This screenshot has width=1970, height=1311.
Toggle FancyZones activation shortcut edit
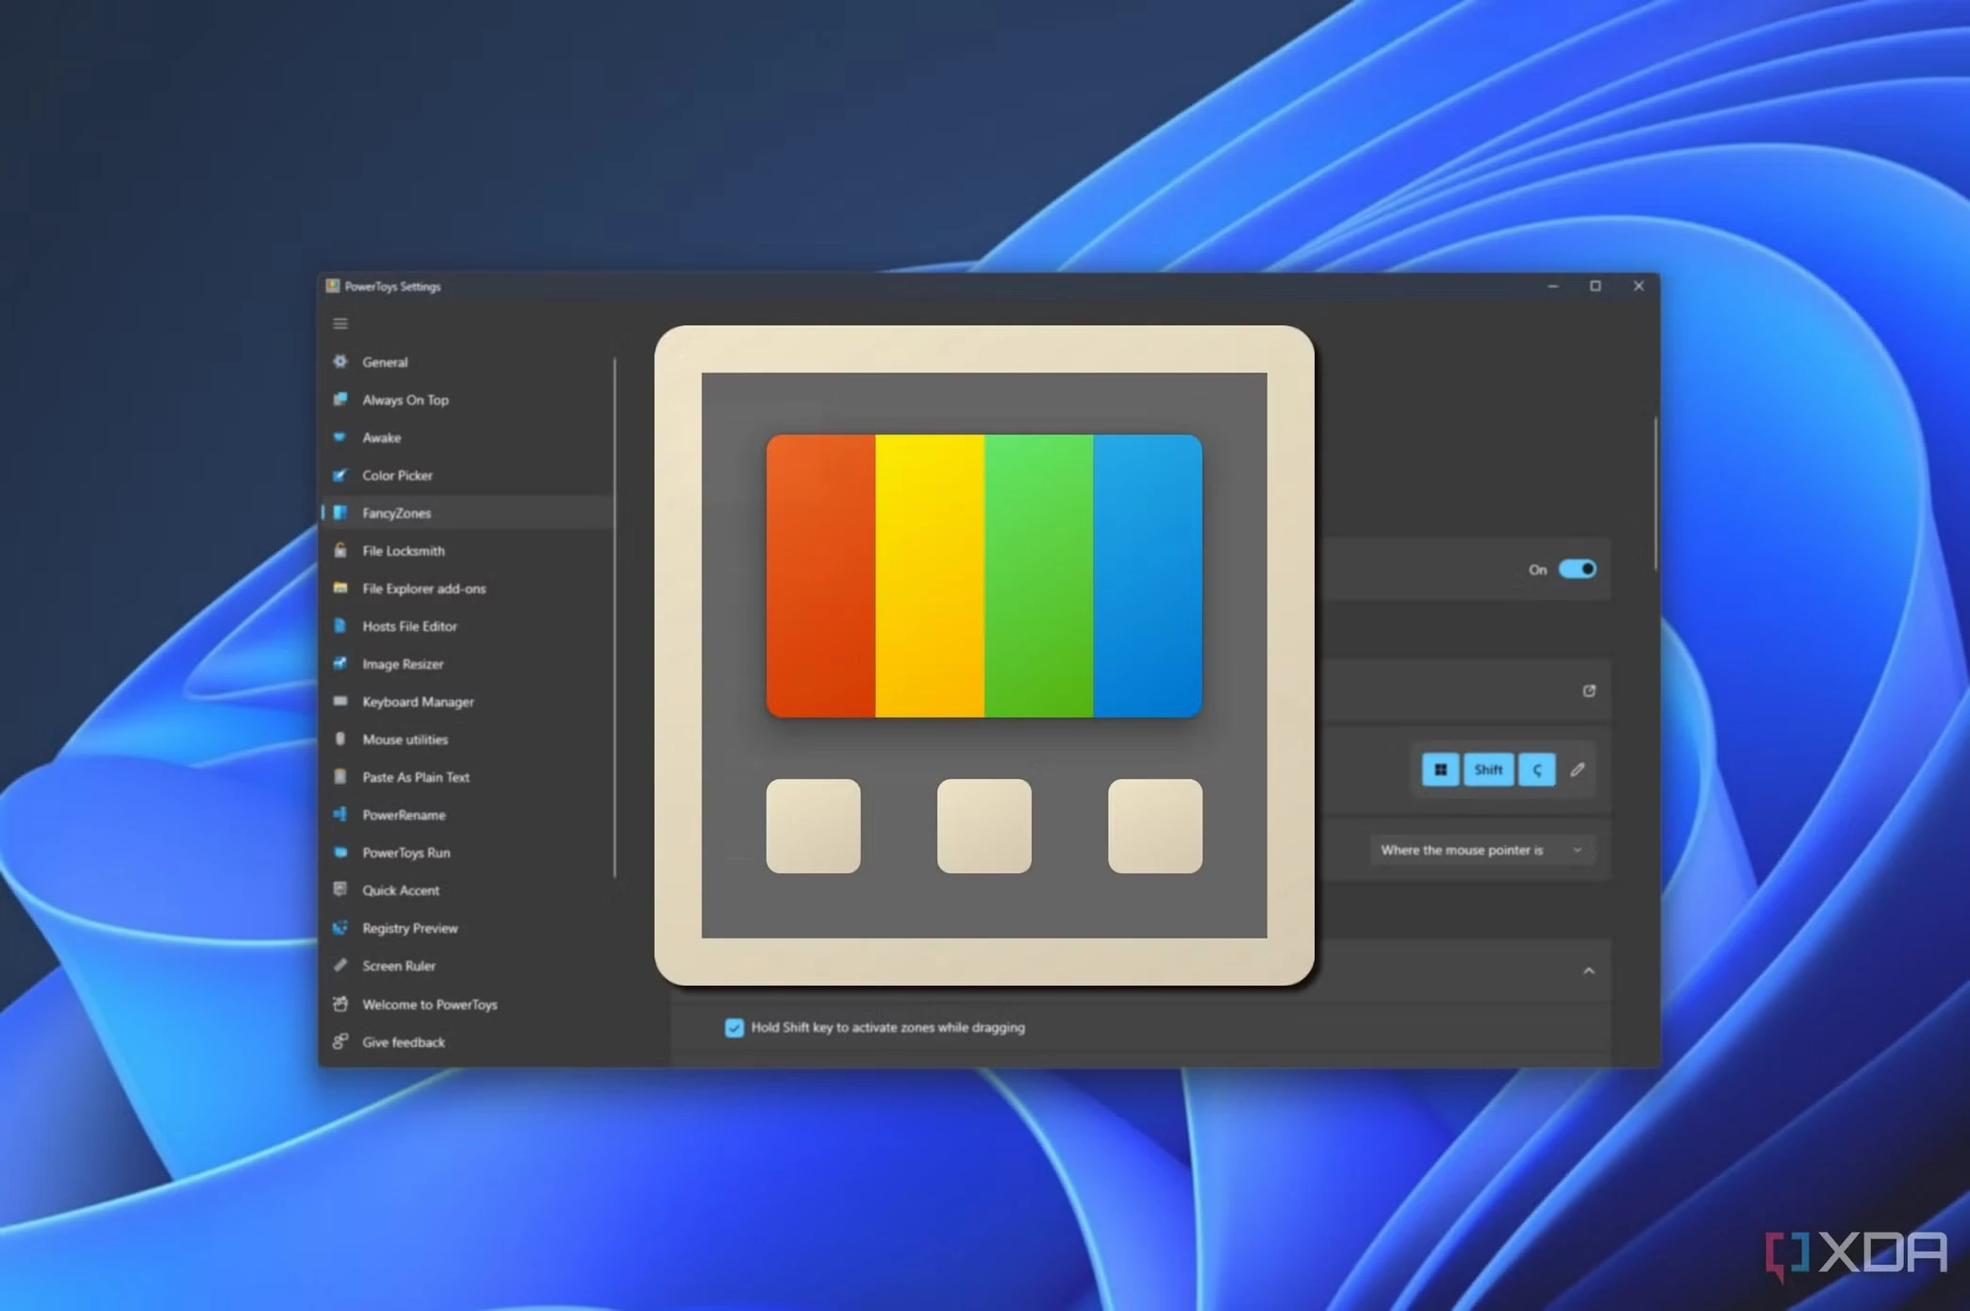coord(1578,768)
